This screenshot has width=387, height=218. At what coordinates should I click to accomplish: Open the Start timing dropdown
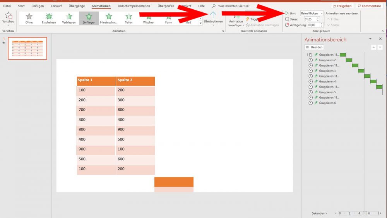312,13
